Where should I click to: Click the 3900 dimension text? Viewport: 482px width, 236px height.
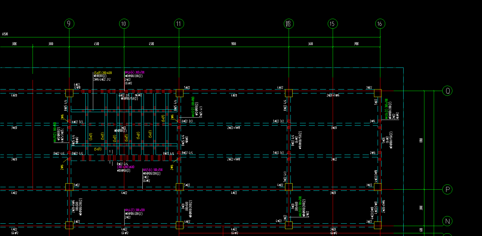click(356, 44)
